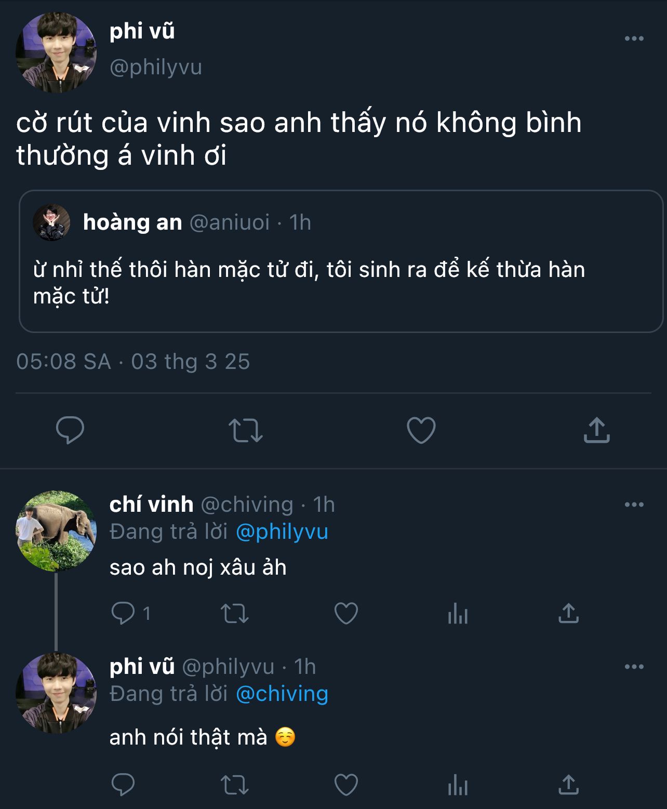The width and height of the screenshot is (667, 809).
Task: Like chí vinh's reply
Action: pyautogui.click(x=346, y=614)
